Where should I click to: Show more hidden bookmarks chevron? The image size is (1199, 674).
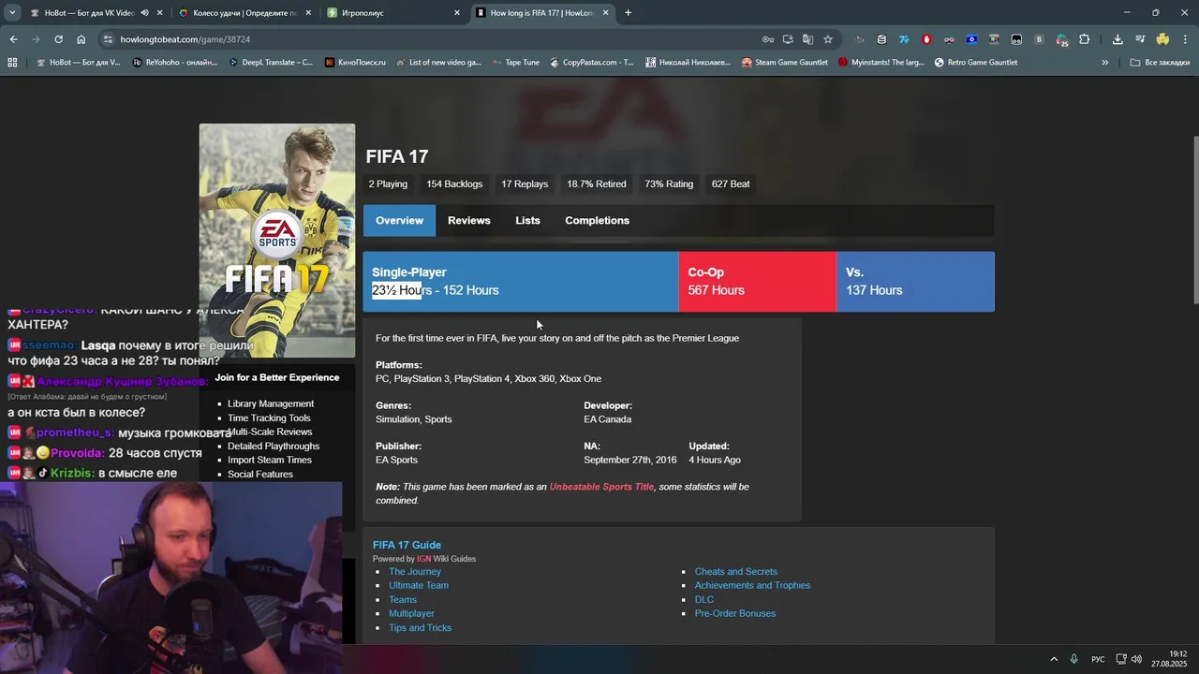[1104, 63]
